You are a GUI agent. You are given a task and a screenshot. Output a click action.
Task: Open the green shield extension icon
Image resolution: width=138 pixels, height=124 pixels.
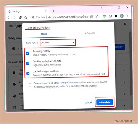(x=105, y=16)
